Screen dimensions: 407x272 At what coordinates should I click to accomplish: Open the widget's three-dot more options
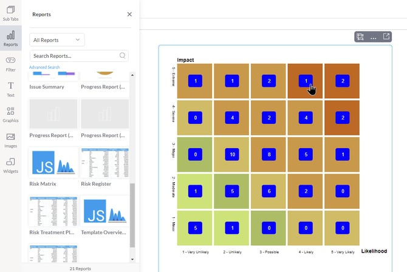[373, 37]
